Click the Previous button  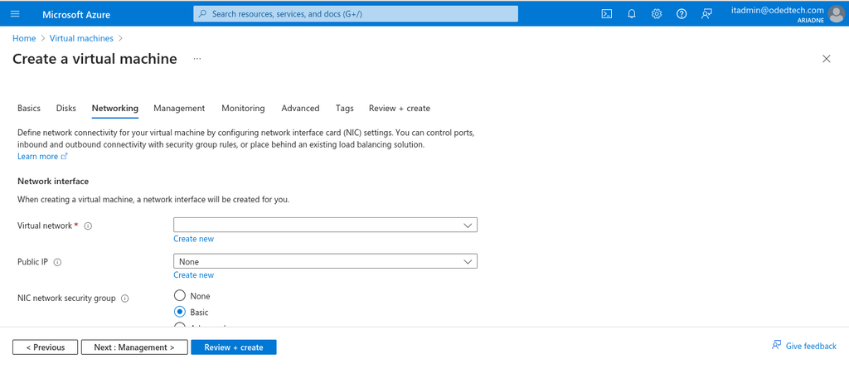[x=46, y=347]
